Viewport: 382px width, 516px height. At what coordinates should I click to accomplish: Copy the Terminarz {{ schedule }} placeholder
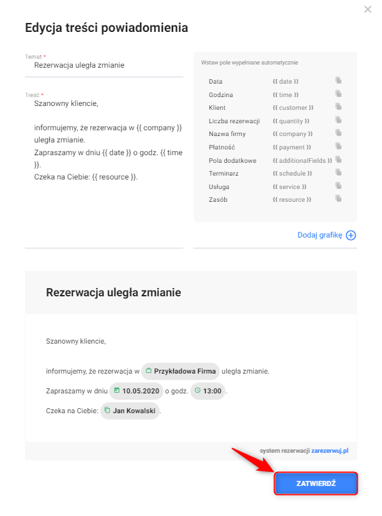[338, 172]
